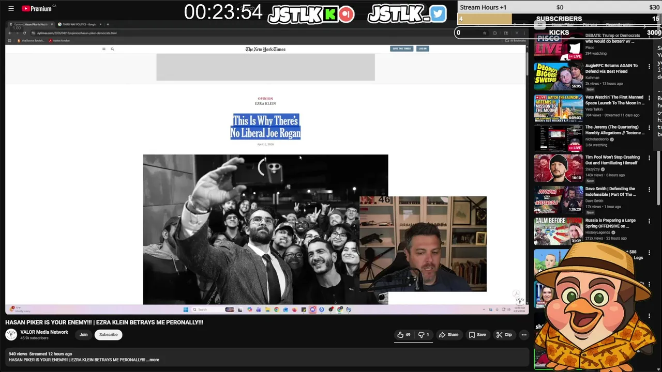The height and width of the screenshot is (372, 662).
Task: Open a new browser tab plus button
Action: click(x=108, y=24)
